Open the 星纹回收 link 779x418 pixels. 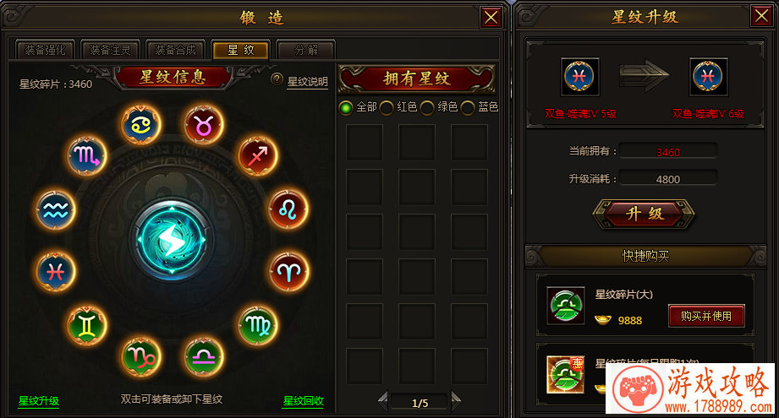pyautogui.click(x=303, y=400)
